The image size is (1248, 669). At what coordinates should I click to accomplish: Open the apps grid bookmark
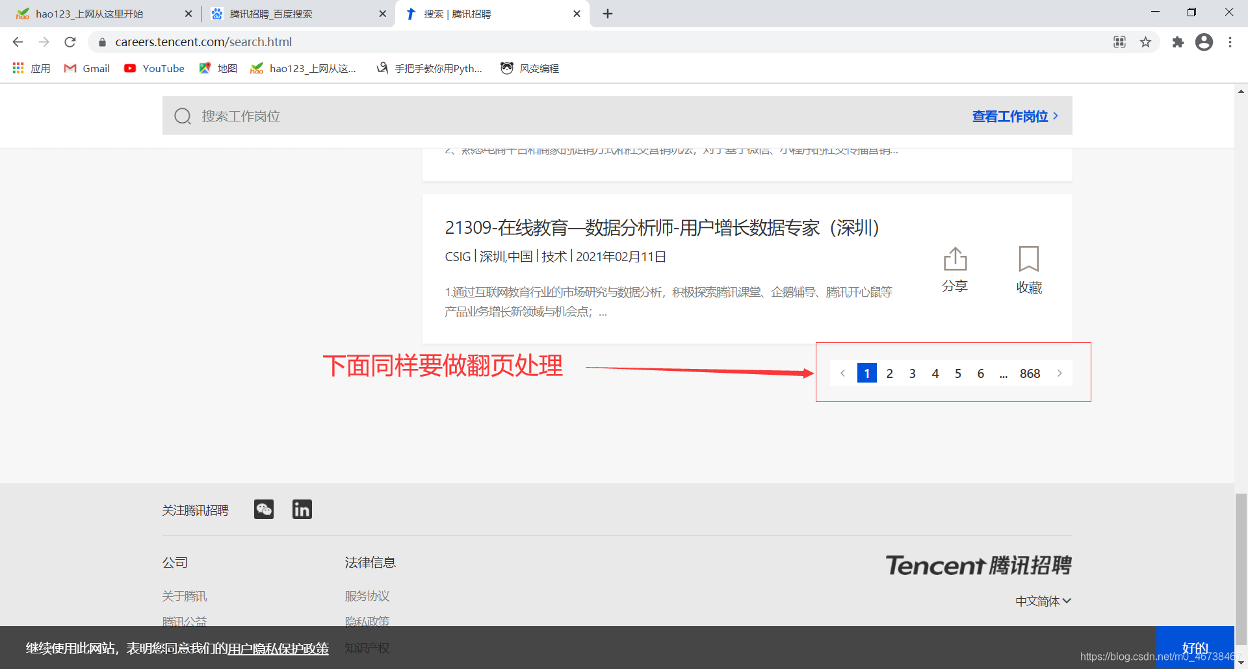pyautogui.click(x=31, y=68)
